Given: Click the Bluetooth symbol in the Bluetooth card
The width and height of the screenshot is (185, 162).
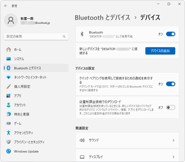Looking at the screenshot, I should tap(82, 34).
